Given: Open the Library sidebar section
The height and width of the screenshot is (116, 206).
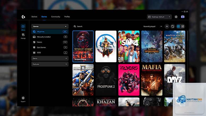Looking at the screenshot, I should click(x=23, y=28).
